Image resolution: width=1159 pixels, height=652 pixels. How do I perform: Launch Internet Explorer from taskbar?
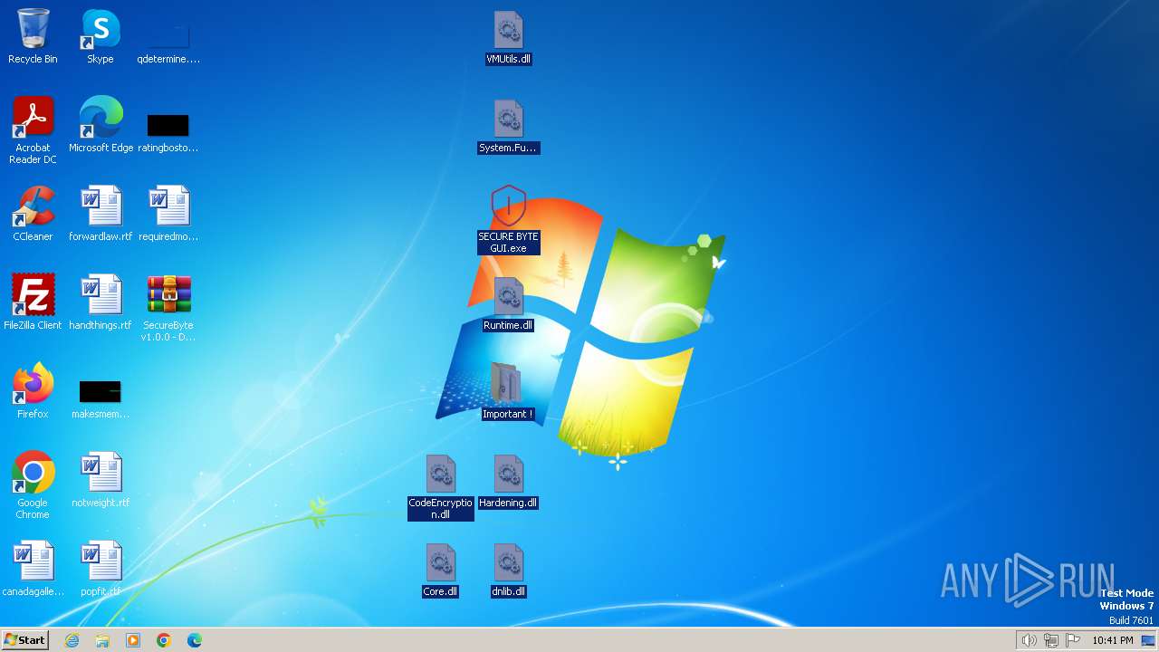[72, 640]
